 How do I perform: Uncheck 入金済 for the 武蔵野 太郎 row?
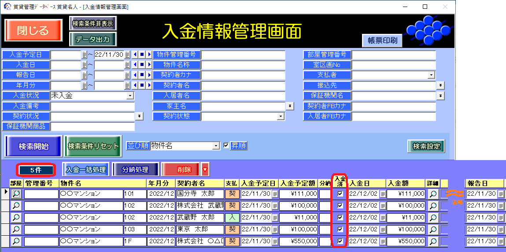[340, 217]
